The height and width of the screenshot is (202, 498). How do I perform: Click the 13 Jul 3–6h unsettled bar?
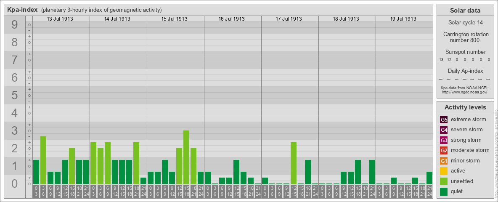tap(43, 160)
